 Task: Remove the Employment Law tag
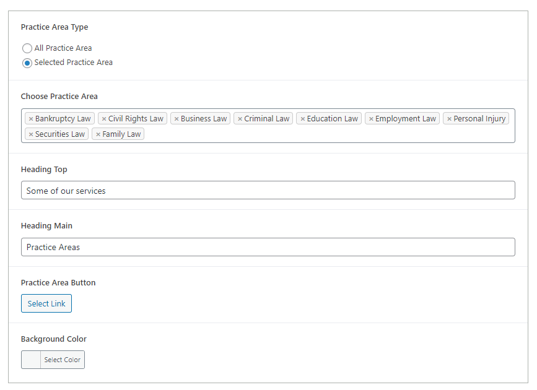371,119
